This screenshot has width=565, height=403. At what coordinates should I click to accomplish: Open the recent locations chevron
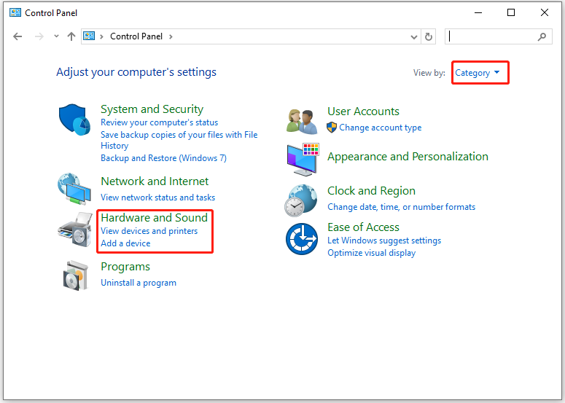56,36
